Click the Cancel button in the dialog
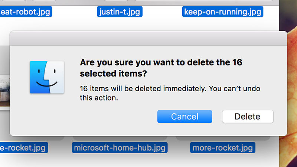The height and width of the screenshot is (167, 297). point(185,117)
